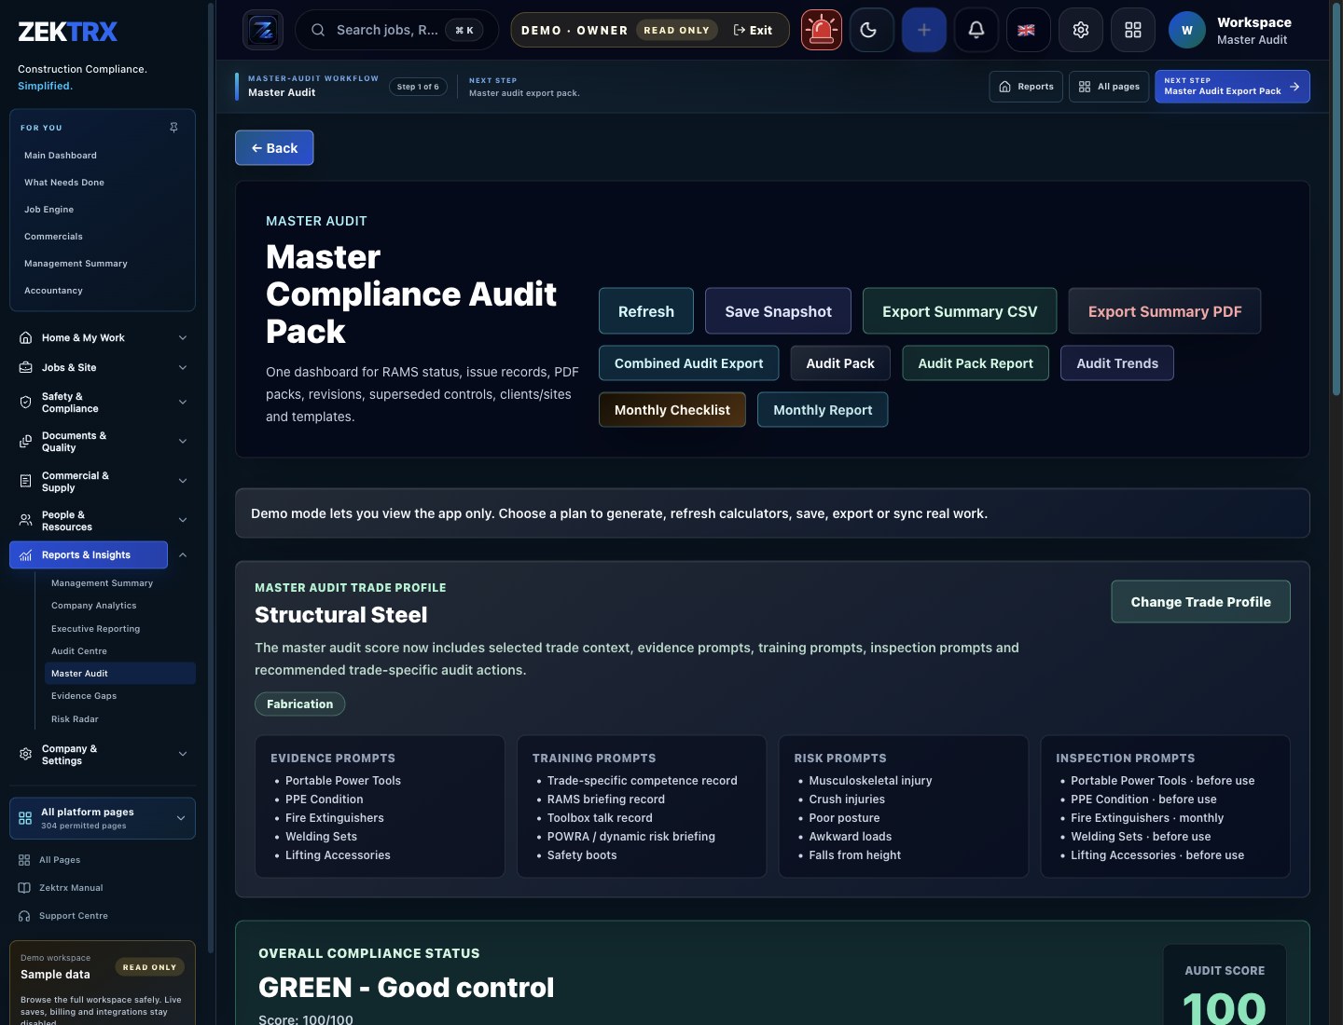Go to Main Dashboard in For You
Viewport: 1343px width, 1025px height.
103,156
